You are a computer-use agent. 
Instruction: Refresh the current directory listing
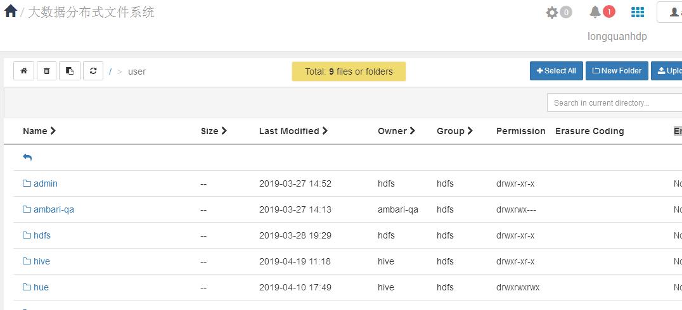point(93,71)
